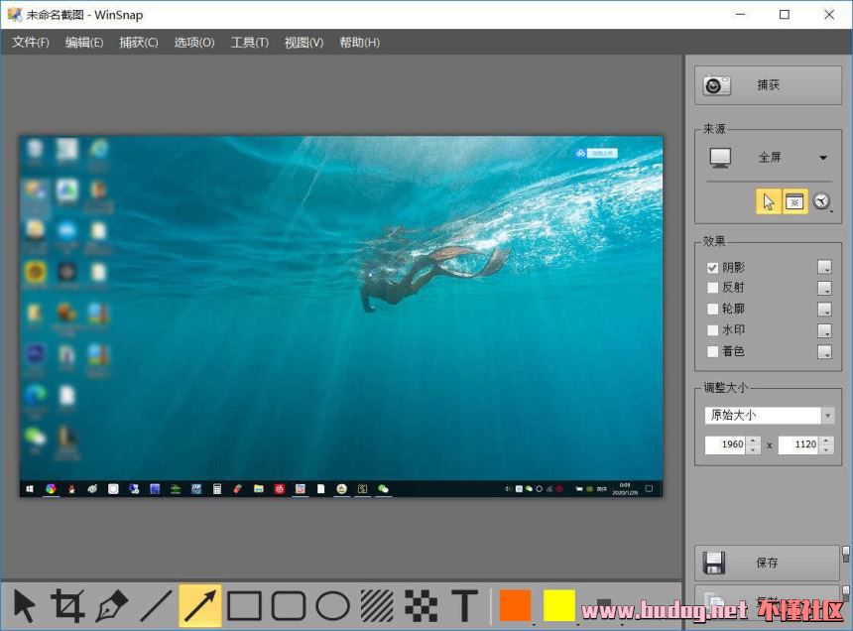Open 轮廓 outline effect settings button
The width and height of the screenshot is (853, 631).
[x=824, y=309]
